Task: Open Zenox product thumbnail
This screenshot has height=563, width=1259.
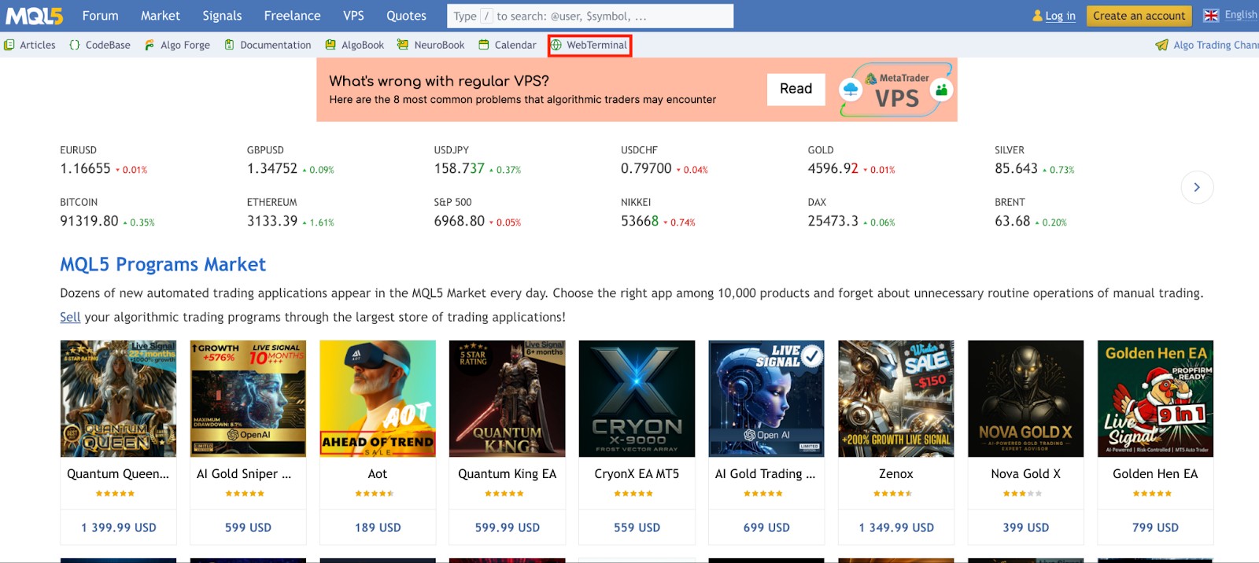Action: click(896, 399)
